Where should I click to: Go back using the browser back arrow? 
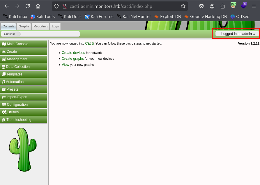[7, 6]
